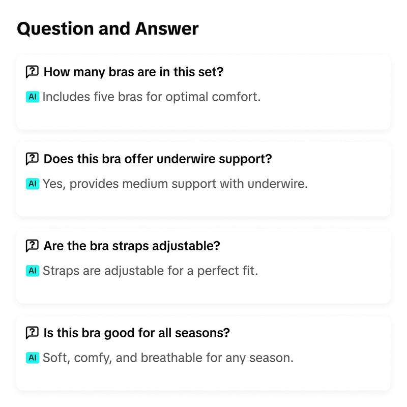The height and width of the screenshot is (407, 407).
Task: Select the answer 'Includes five bras for optimal comfort.'
Action: click(151, 97)
